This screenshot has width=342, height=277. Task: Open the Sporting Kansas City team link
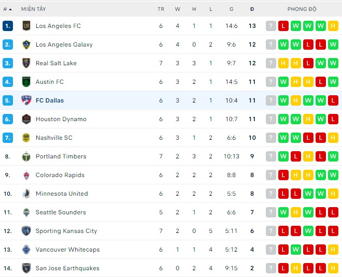click(66, 231)
